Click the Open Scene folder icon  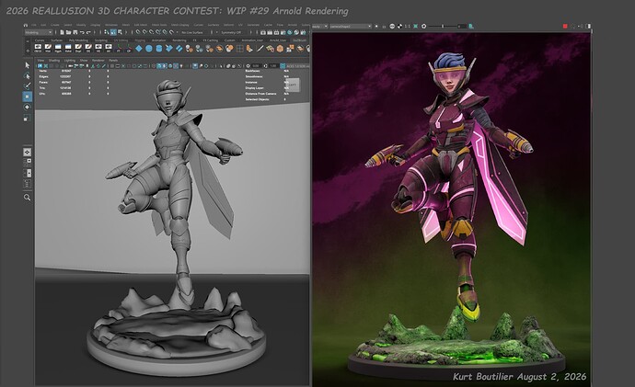[68, 32]
